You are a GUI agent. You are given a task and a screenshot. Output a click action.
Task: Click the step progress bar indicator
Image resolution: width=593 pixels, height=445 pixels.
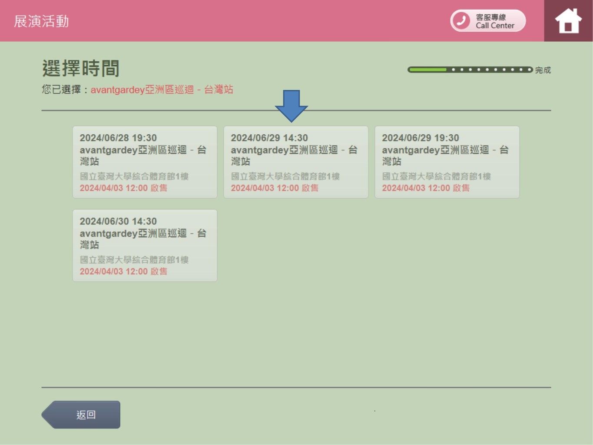tap(470, 70)
